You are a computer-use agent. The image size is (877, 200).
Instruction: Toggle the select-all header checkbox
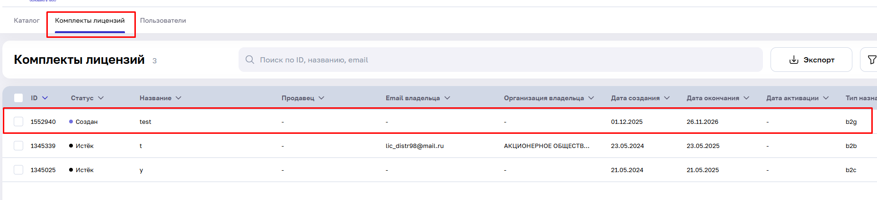tap(18, 98)
